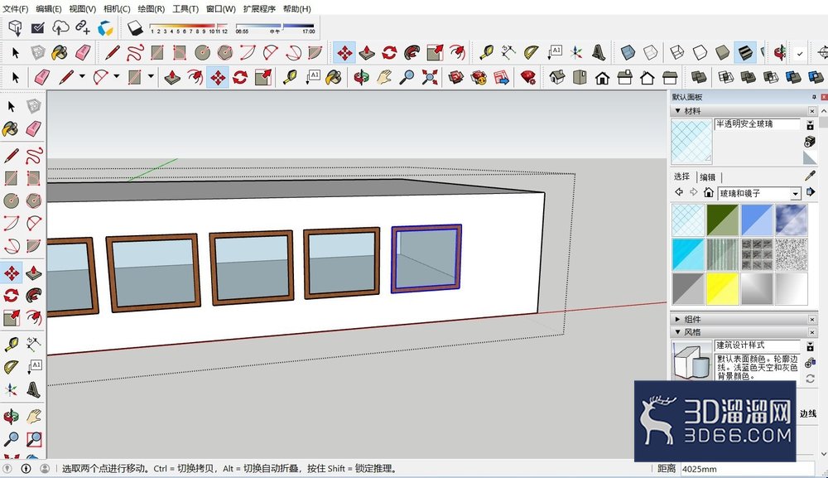Close the 材料 panel

point(812,111)
